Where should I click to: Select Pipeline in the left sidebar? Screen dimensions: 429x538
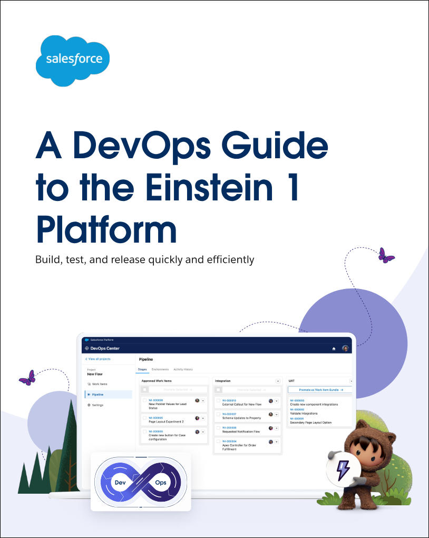(97, 395)
